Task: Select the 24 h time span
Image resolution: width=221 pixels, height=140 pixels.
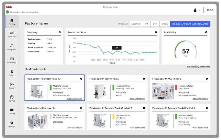Action: coord(155,24)
